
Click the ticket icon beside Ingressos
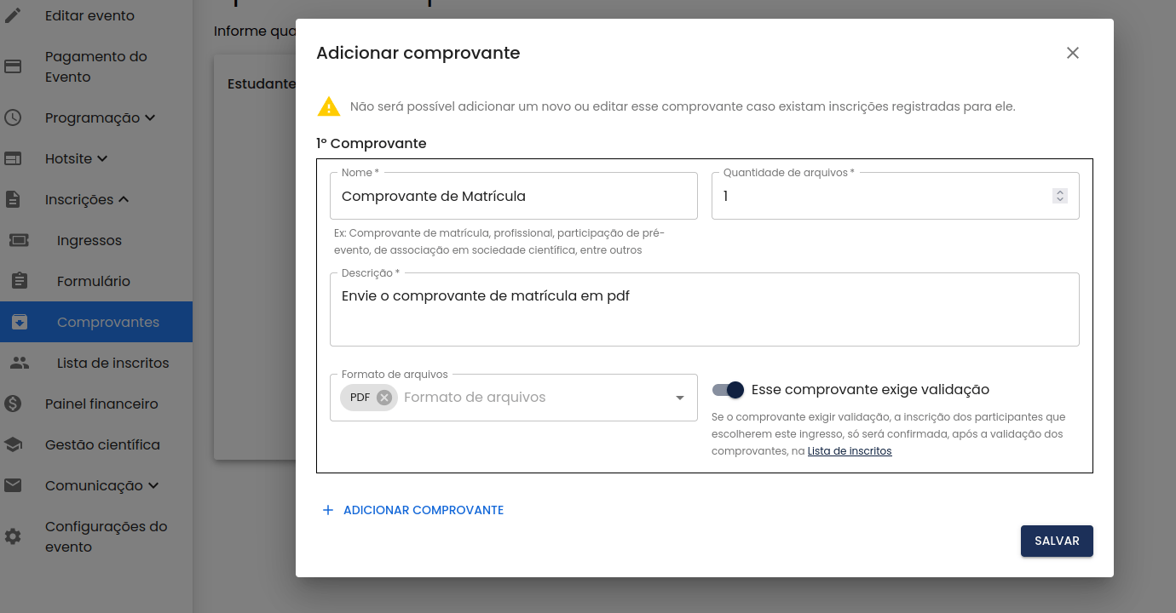pos(19,240)
